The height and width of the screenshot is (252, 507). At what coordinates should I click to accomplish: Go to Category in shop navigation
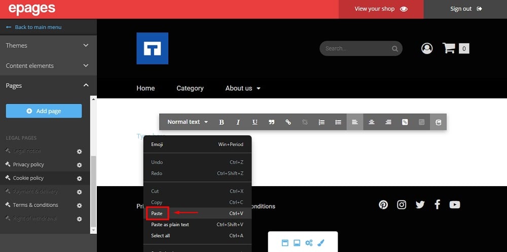coord(190,88)
